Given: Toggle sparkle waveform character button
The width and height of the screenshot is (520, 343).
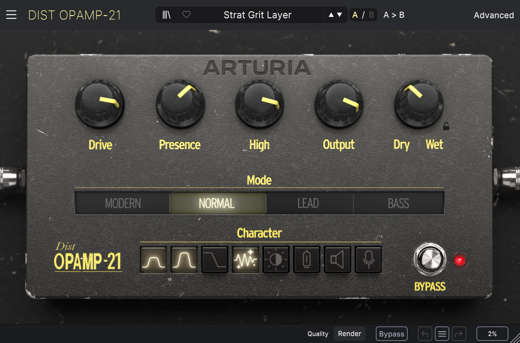Looking at the screenshot, I should pyautogui.click(x=245, y=259).
